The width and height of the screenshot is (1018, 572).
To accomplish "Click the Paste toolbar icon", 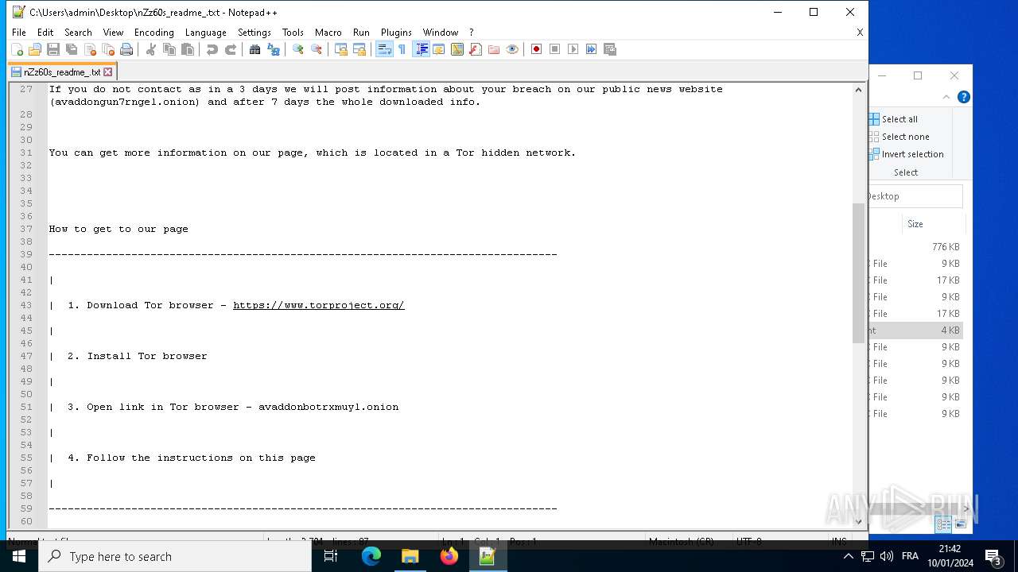I will pyautogui.click(x=188, y=49).
